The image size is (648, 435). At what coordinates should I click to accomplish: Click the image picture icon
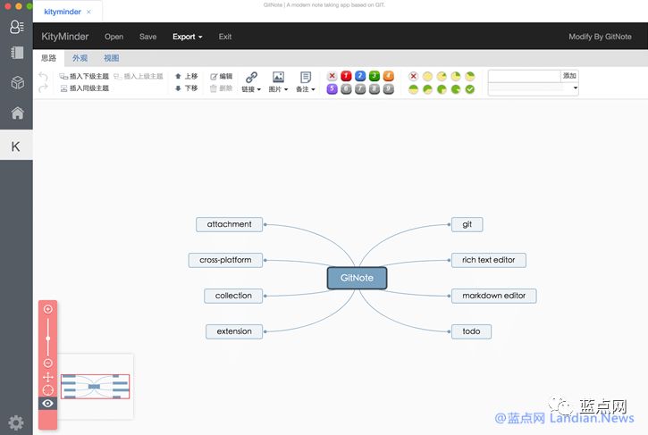(x=278, y=77)
